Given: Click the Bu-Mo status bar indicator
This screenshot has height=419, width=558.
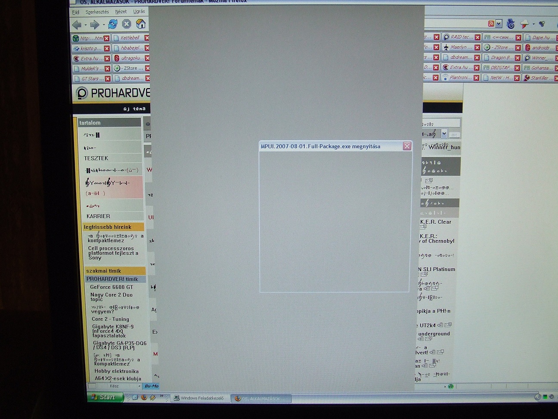Looking at the screenshot, I should point(151,386).
